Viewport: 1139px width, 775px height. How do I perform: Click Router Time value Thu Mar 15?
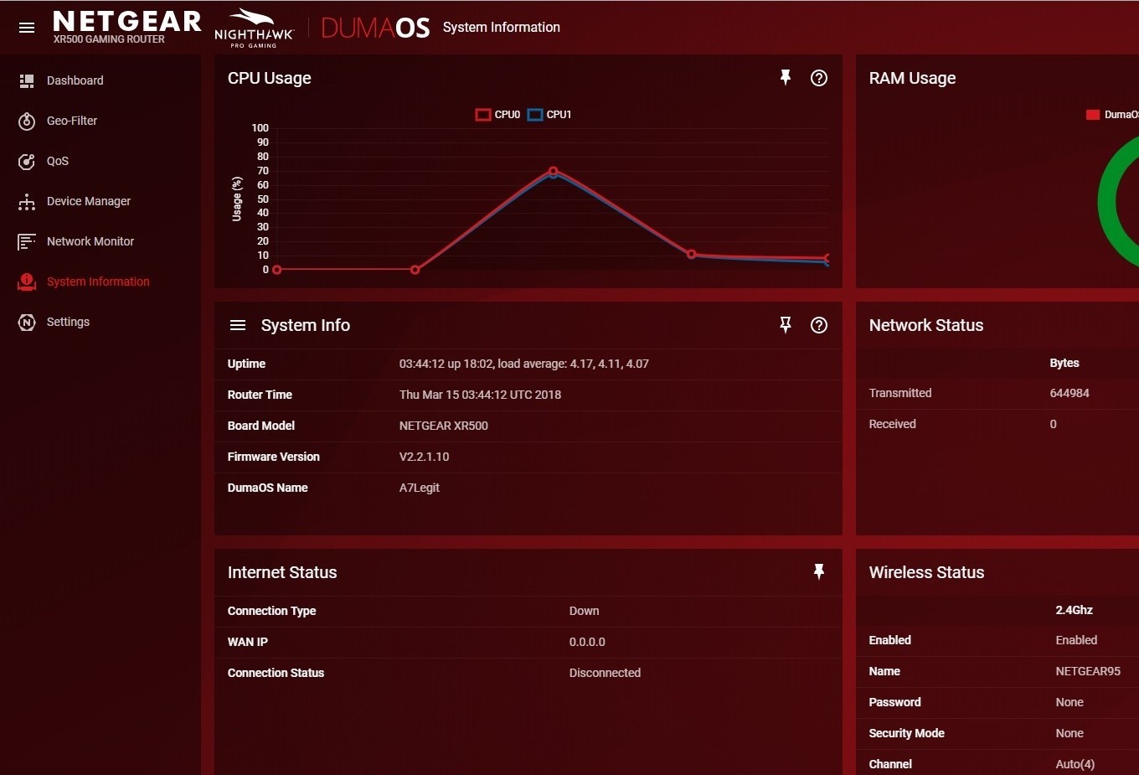click(x=480, y=395)
